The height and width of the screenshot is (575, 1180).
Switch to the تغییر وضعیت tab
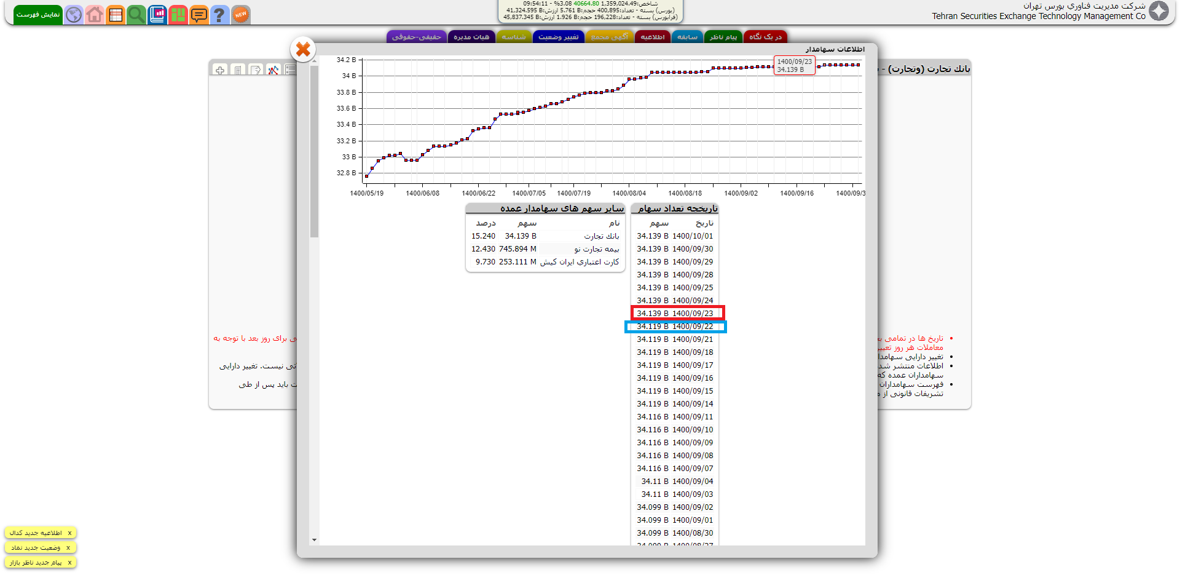pos(559,37)
